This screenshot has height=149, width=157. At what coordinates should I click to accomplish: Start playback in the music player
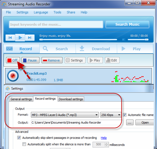click(20, 38)
